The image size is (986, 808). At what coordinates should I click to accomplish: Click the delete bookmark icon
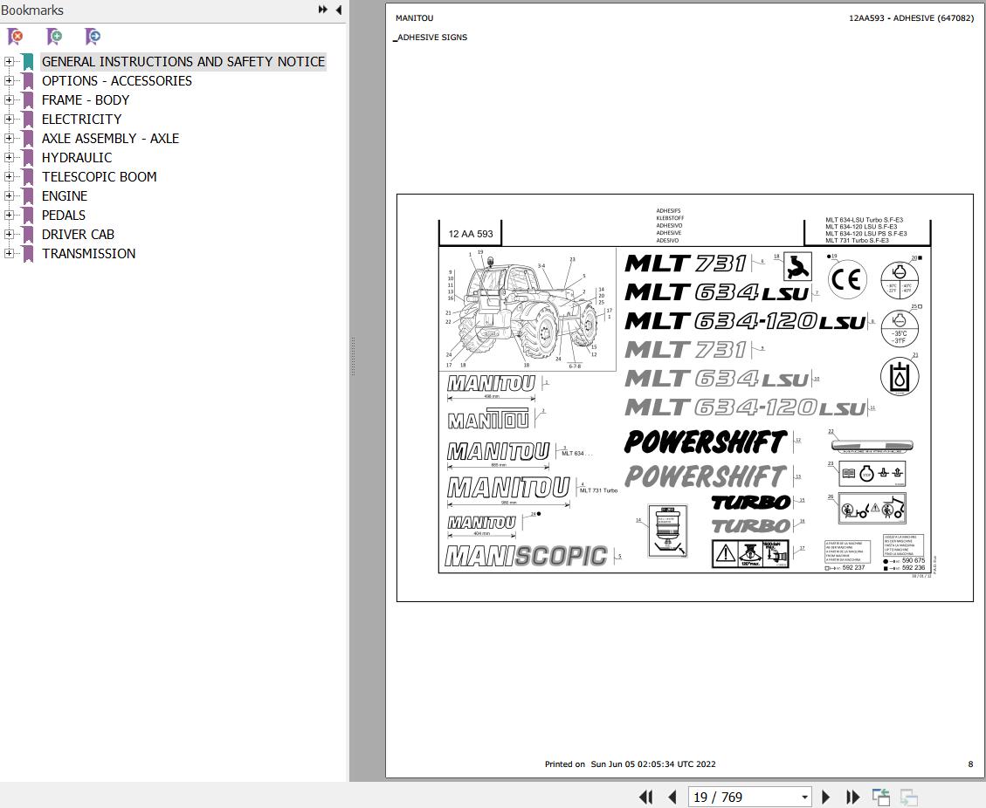(15, 37)
